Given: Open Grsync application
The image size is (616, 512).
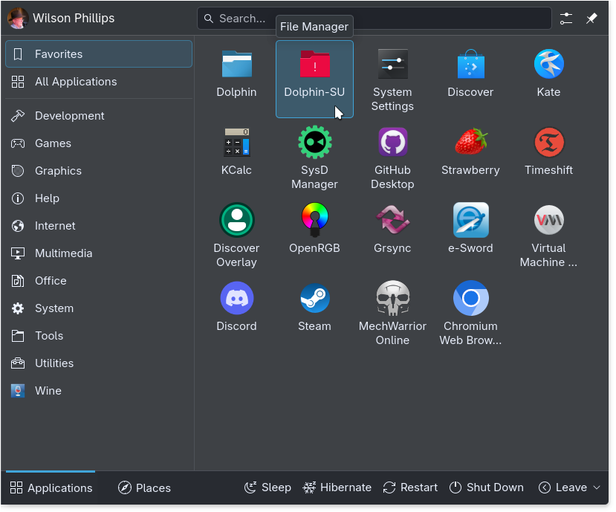Looking at the screenshot, I should [x=392, y=236].
